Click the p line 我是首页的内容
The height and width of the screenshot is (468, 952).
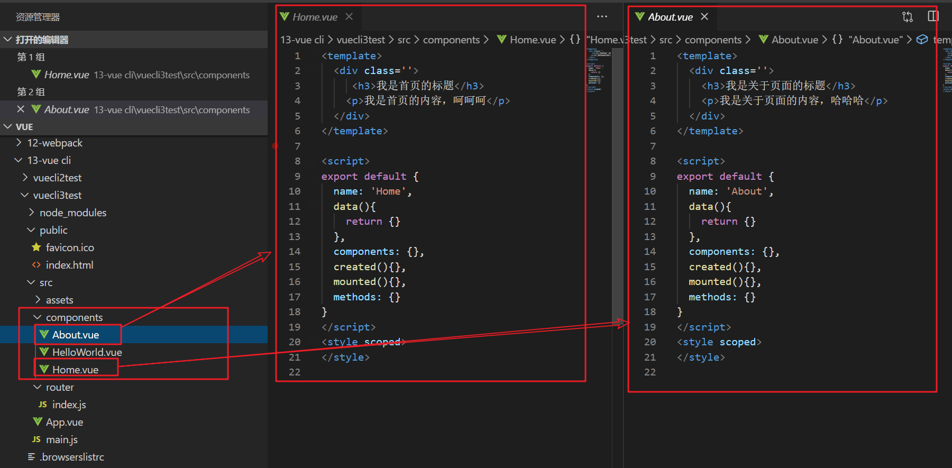tap(428, 100)
